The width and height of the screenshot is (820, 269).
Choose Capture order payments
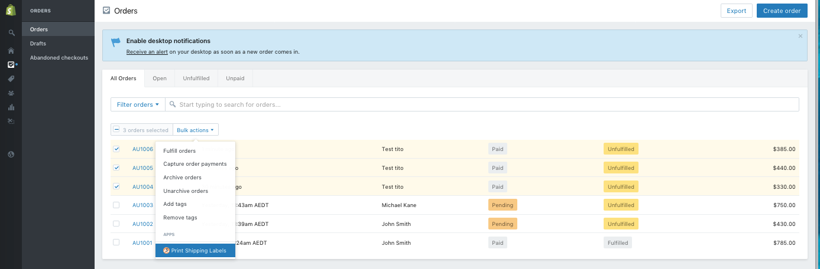click(x=195, y=164)
